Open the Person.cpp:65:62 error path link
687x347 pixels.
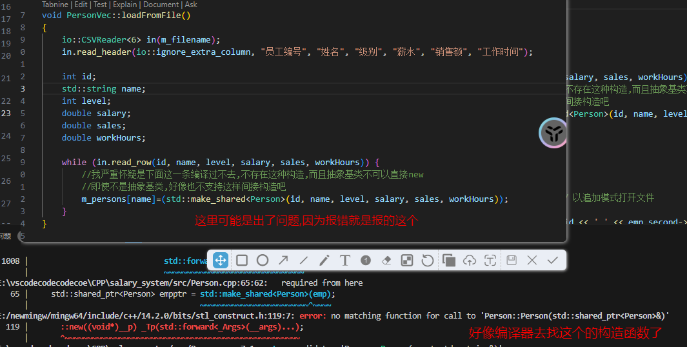coord(133,283)
